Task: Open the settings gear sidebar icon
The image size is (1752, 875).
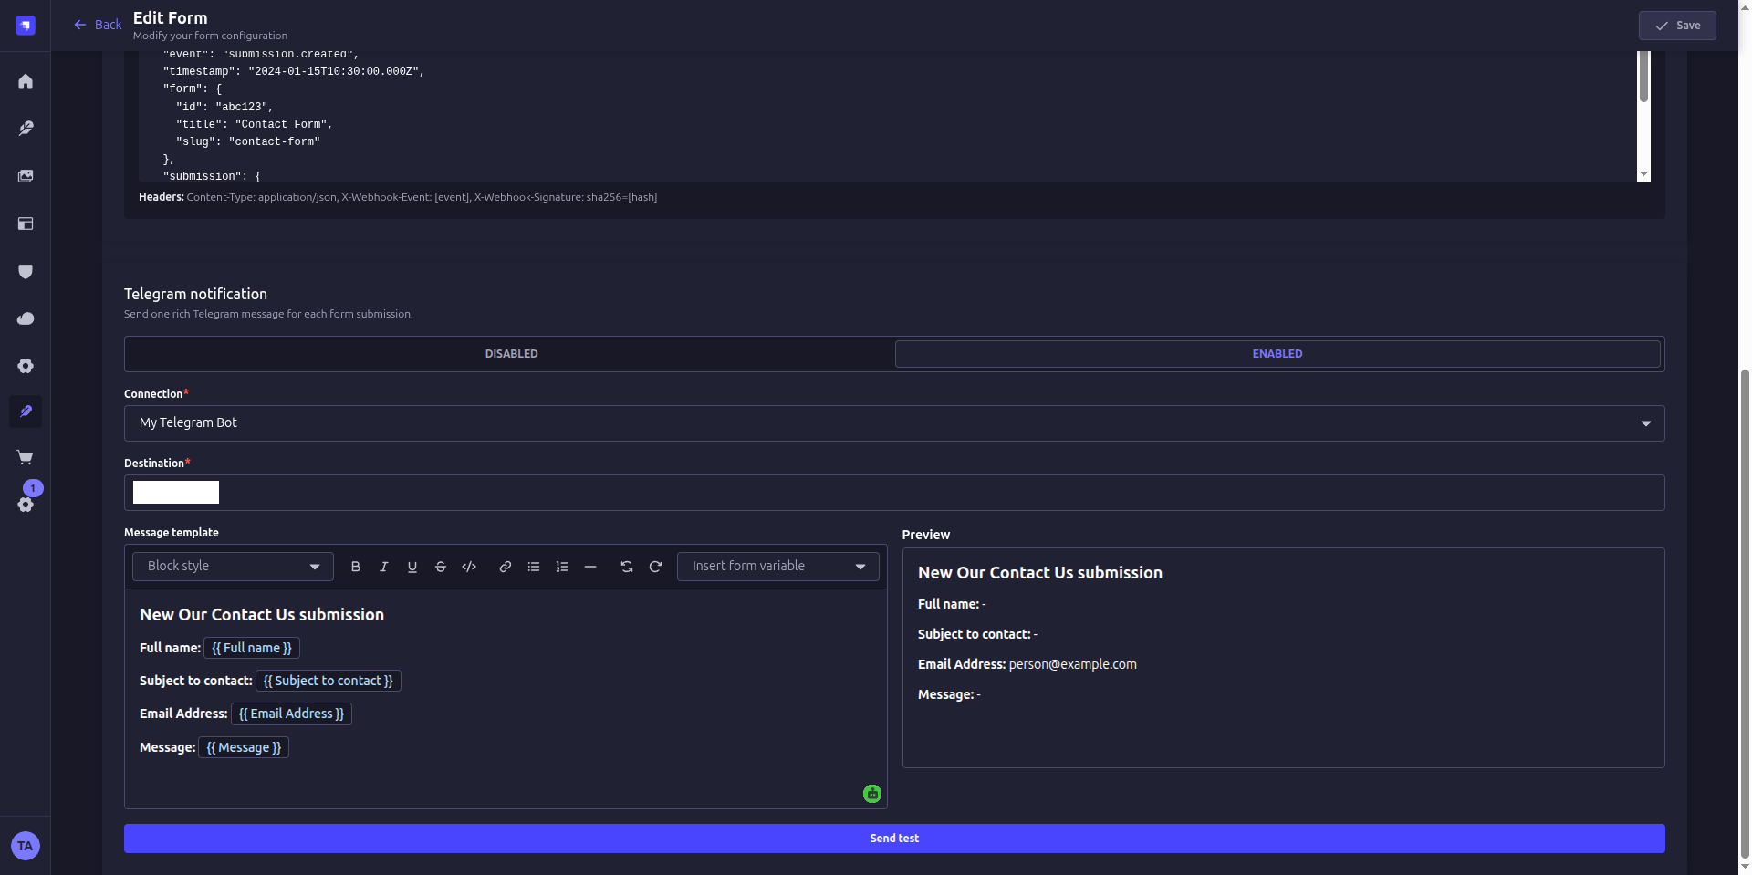Action: [x=26, y=366]
